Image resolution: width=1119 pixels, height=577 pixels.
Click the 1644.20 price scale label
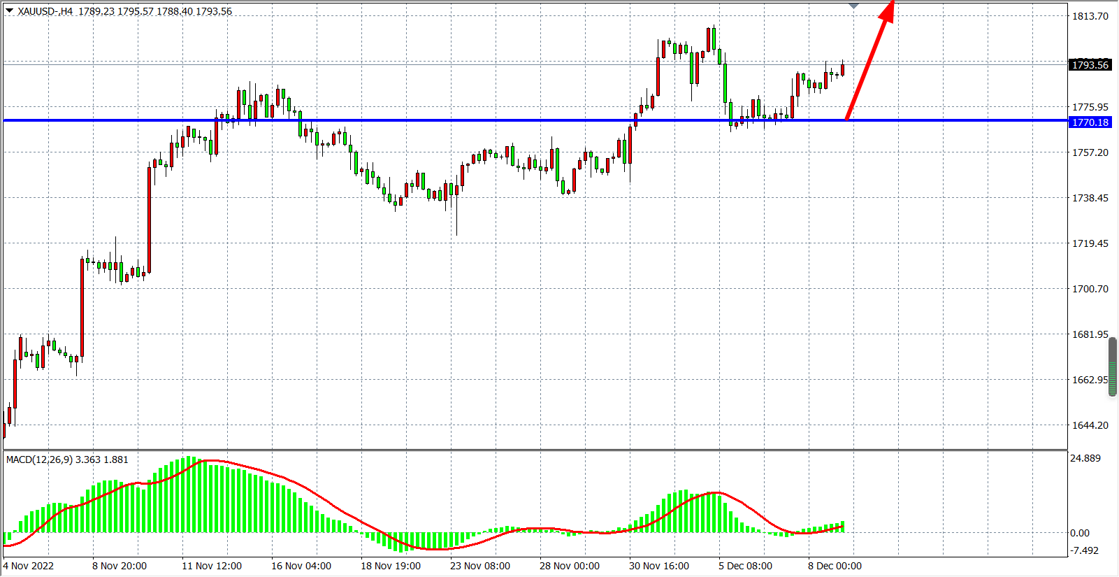point(1090,425)
